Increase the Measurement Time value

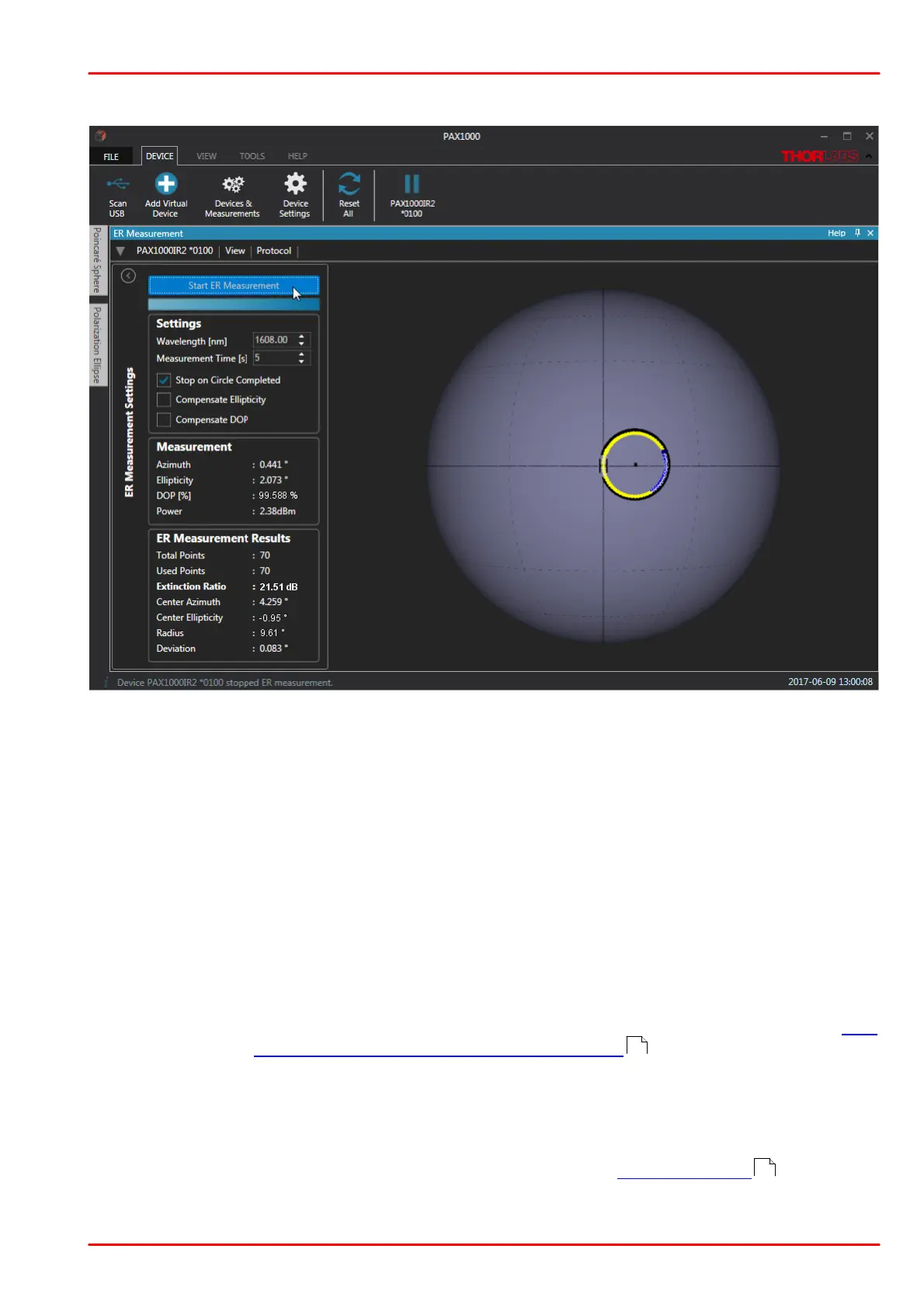pyautogui.click(x=301, y=354)
